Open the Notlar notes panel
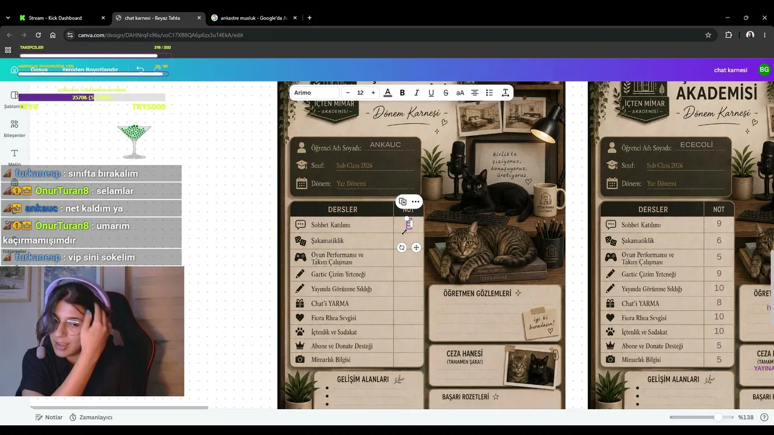Viewport: 774px width, 435px height. tap(49, 417)
